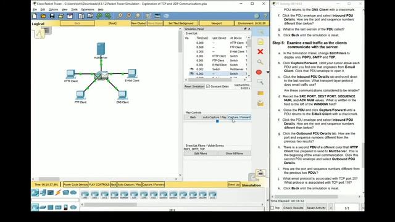395x222 pixels.
Task: Open the network information question icon
Action: (257, 16)
